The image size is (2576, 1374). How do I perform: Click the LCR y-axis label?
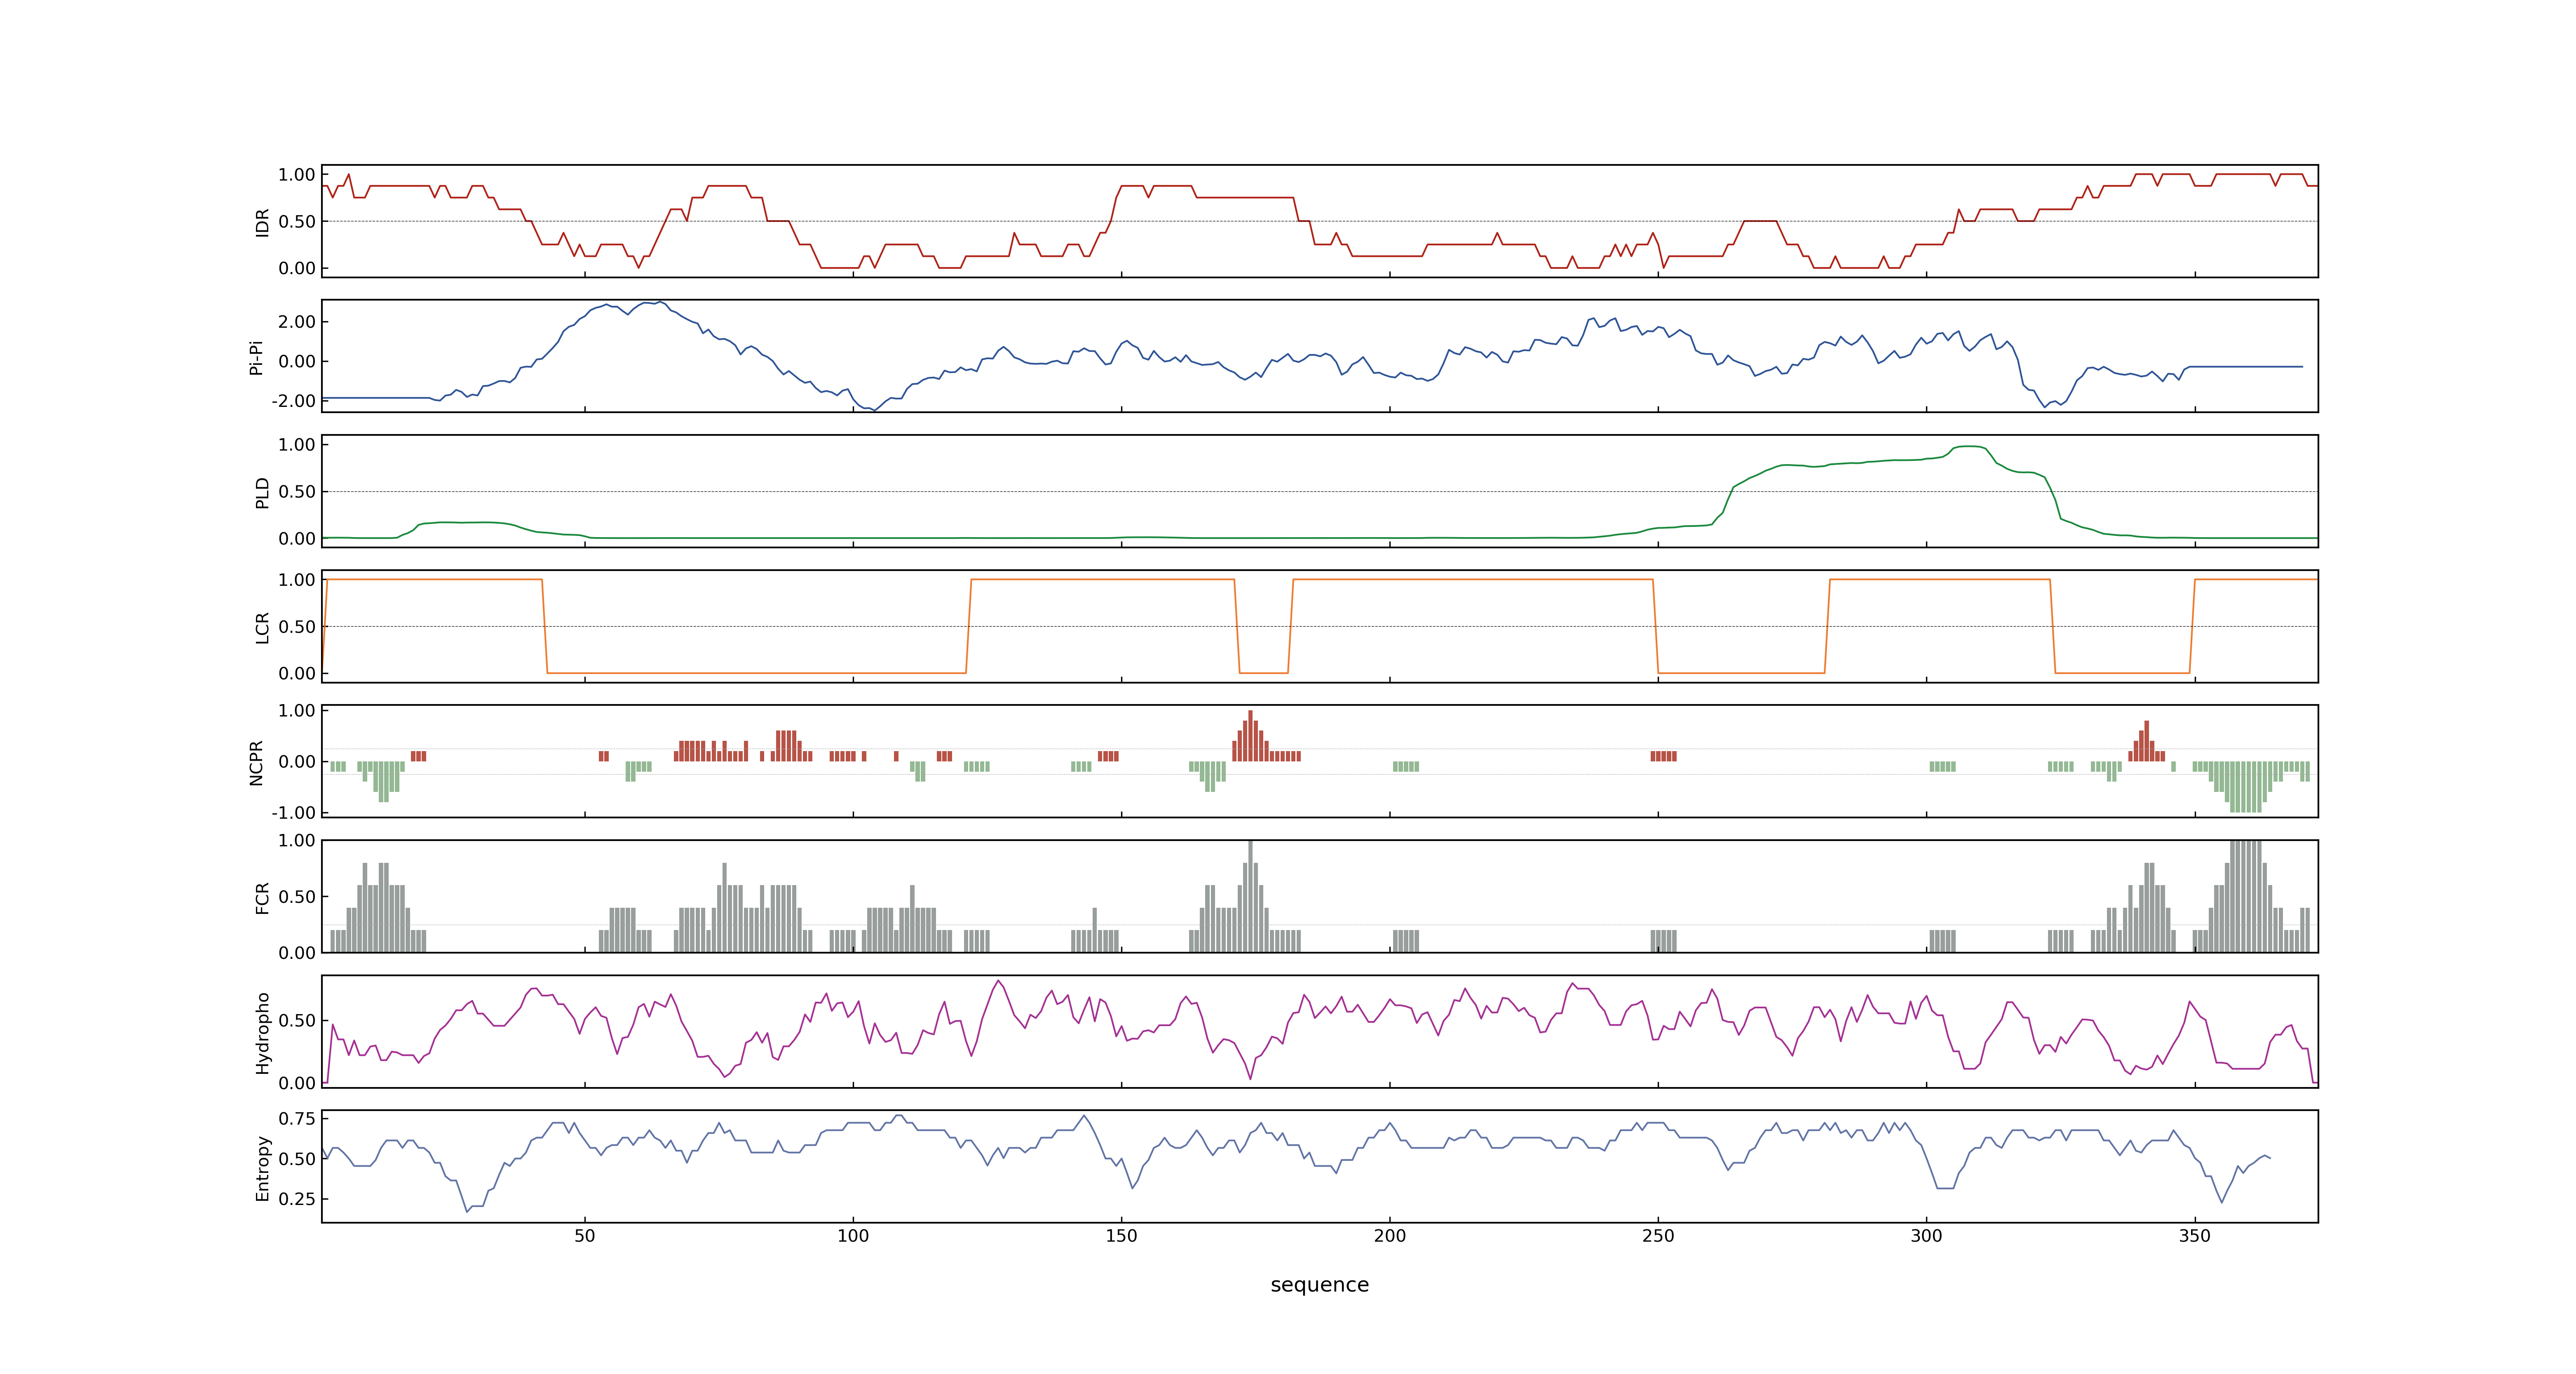click(x=262, y=627)
